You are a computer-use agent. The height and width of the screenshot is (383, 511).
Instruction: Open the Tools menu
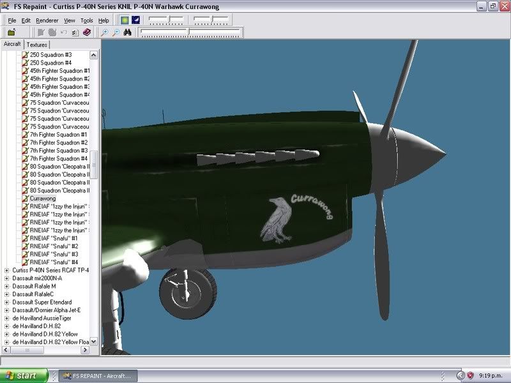(87, 20)
